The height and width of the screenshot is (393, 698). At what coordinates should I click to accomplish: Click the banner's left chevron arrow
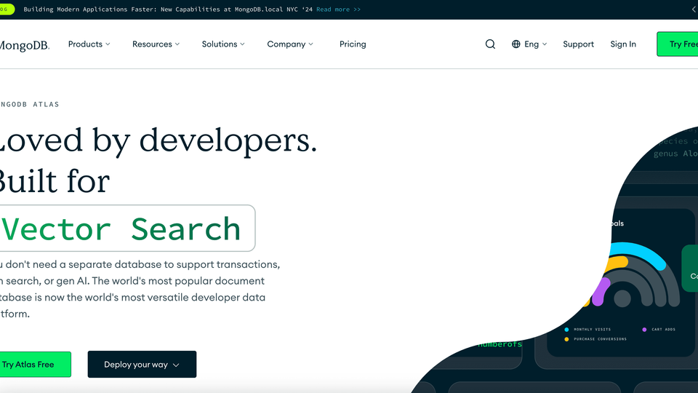pyautogui.click(x=694, y=9)
